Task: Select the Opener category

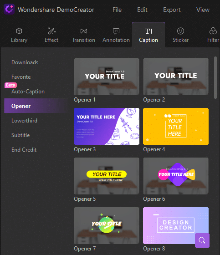Action: click(x=36, y=106)
